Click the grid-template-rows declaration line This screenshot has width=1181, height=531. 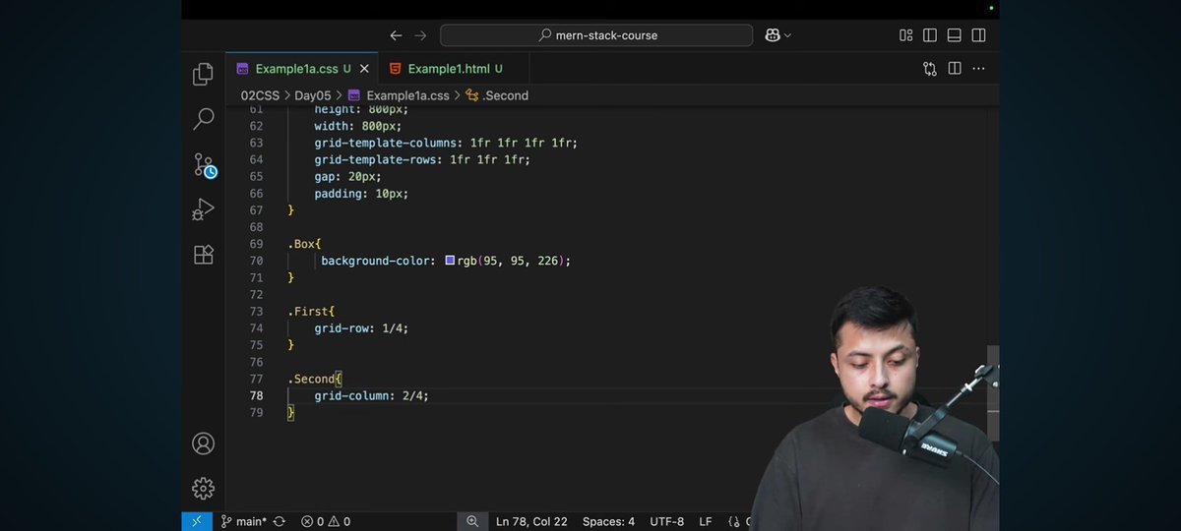422,159
